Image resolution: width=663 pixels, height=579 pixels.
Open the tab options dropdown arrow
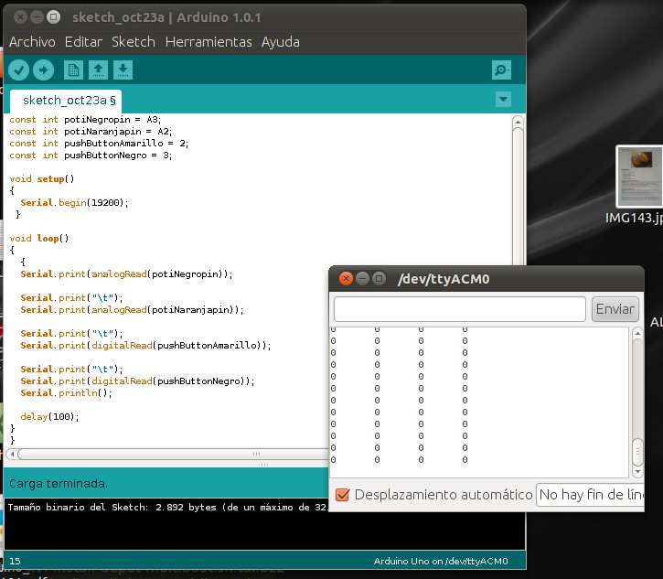[503, 100]
